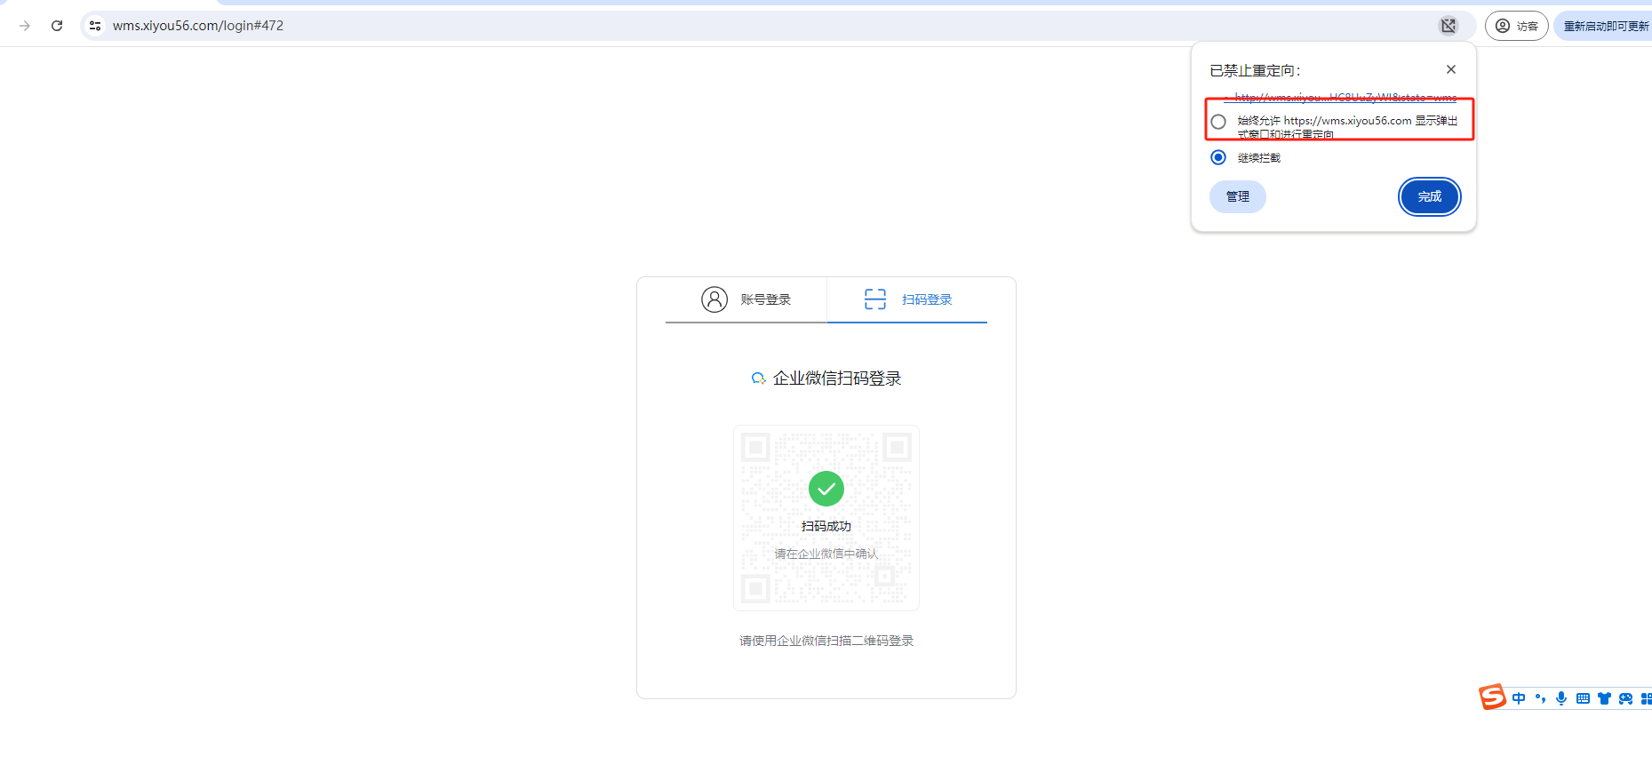This screenshot has width=1652, height=757.
Task: Click the pop-up blocked icon in address bar
Action: pyautogui.click(x=1448, y=26)
